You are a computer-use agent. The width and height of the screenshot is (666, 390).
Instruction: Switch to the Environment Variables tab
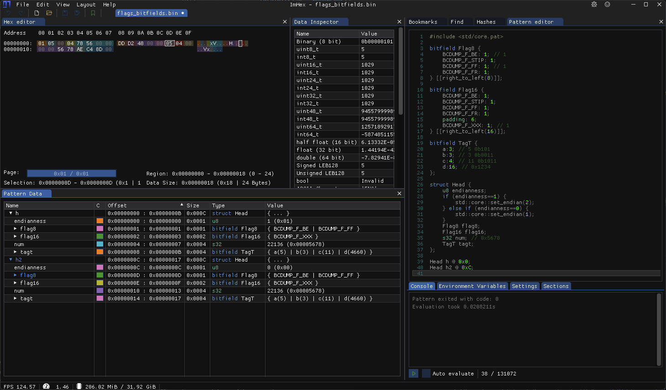(473, 286)
